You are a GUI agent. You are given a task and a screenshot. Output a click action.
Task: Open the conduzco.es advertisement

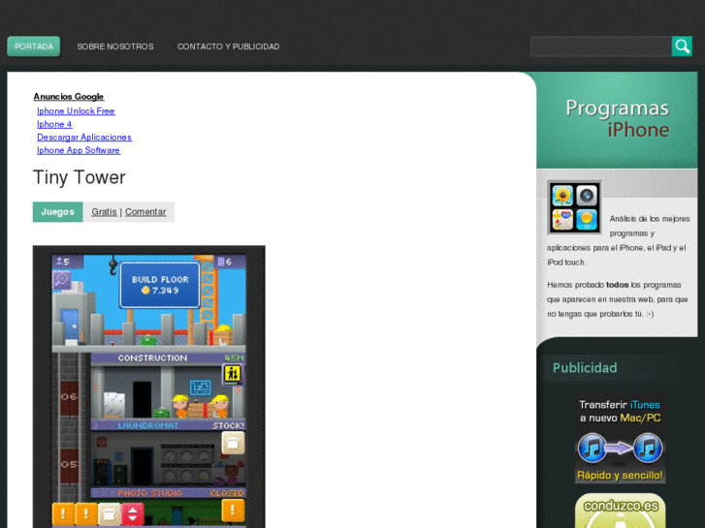[620, 511]
